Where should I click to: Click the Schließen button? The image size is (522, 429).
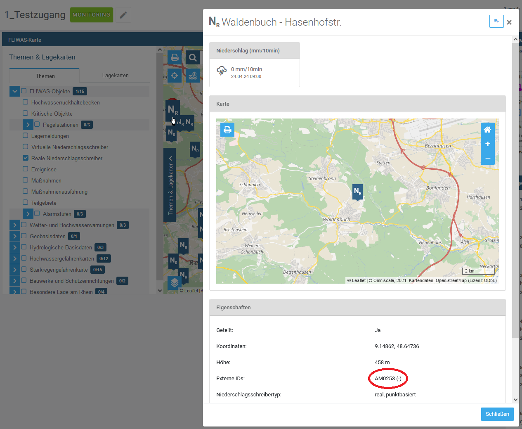[497, 414]
